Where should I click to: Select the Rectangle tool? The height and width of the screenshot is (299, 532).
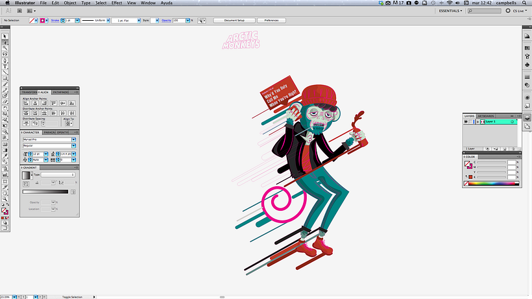pos(5,78)
